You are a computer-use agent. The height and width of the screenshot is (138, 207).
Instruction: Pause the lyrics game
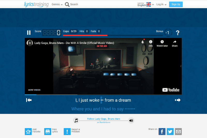[x=29, y=33]
